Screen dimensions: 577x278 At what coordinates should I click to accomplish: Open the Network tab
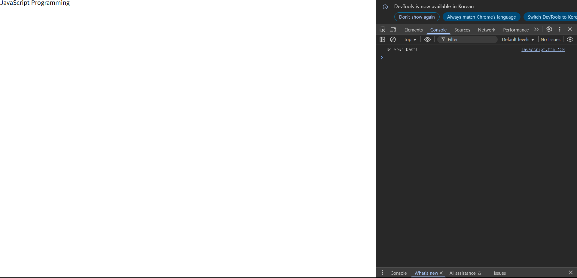(487, 30)
